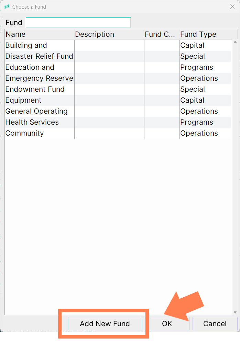This screenshot has width=240, height=343.
Task: Select the Health Services row
Action: click(118, 122)
